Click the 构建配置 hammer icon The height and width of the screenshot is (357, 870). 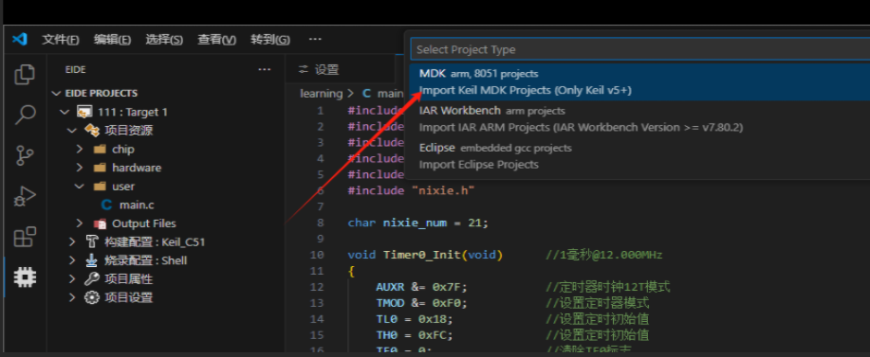pyautogui.click(x=91, y=241)
